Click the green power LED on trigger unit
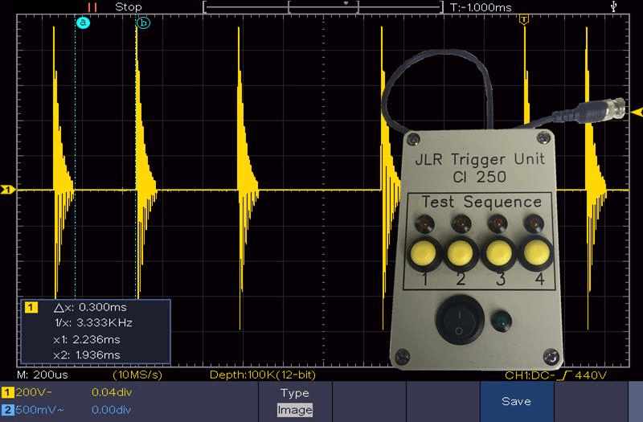This screenshot has height=422, width=643. coord(500,321)
